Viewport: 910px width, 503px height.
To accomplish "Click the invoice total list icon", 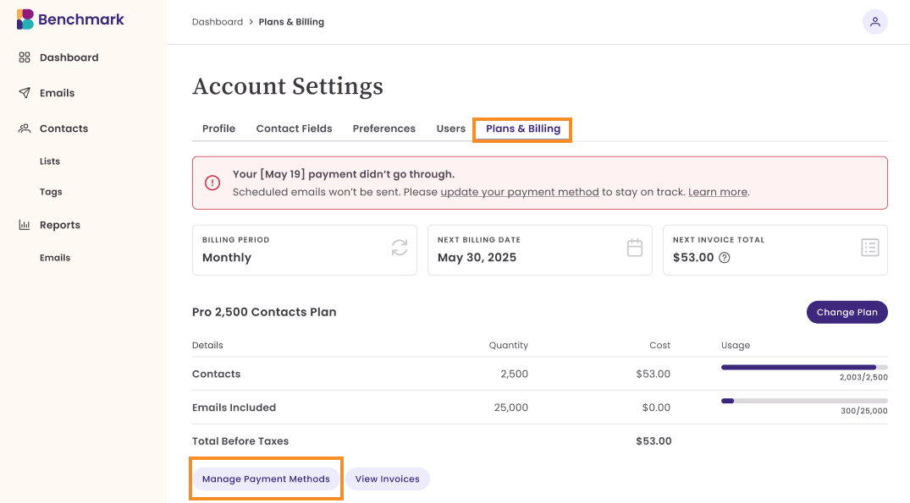I will point(870,248).
